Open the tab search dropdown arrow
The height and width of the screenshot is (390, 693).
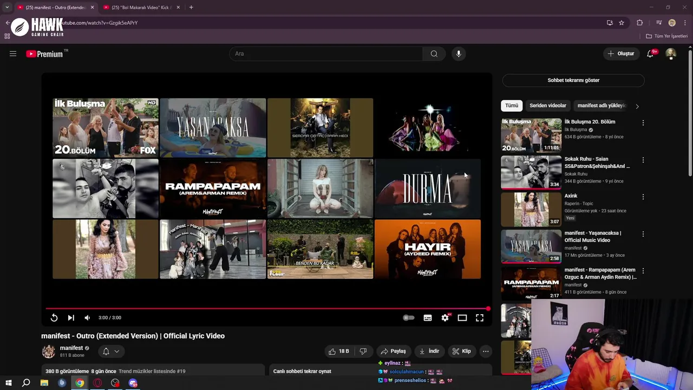point(7,8)
